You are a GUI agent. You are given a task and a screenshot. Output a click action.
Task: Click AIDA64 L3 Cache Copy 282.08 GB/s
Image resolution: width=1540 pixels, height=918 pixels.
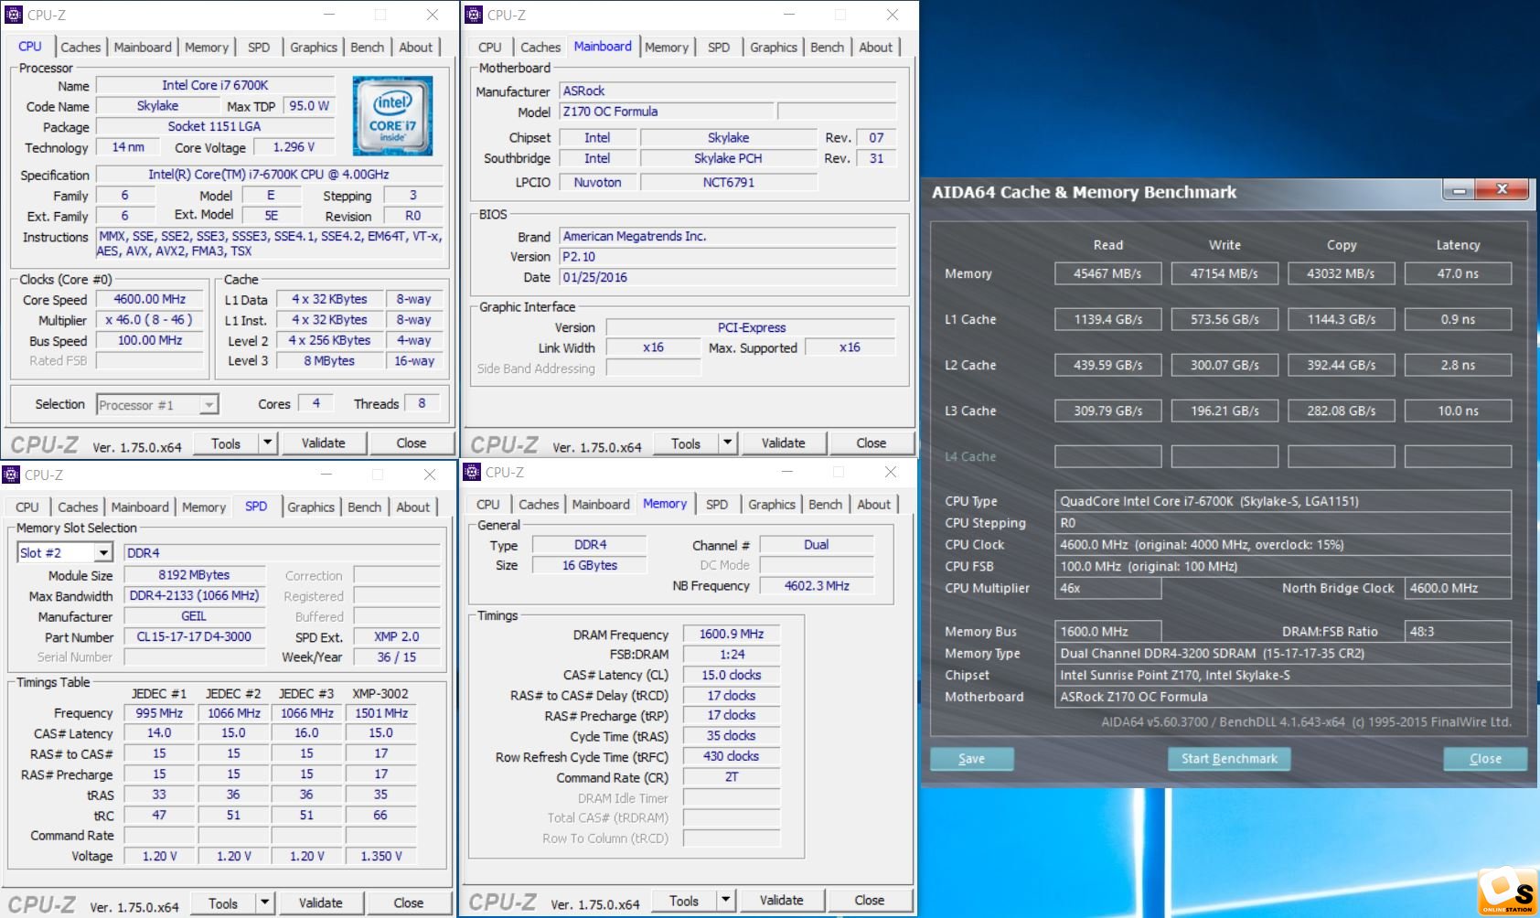point(1341,411)
